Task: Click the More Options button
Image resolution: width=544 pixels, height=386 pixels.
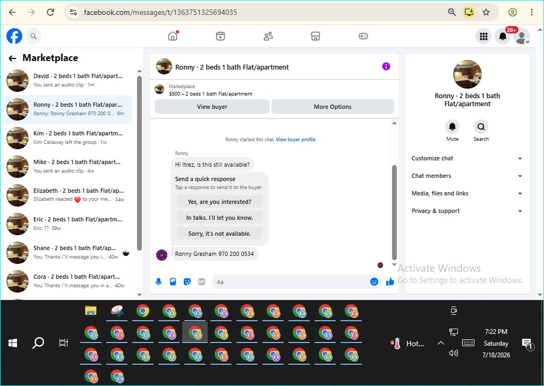Action: click(333, 107)
